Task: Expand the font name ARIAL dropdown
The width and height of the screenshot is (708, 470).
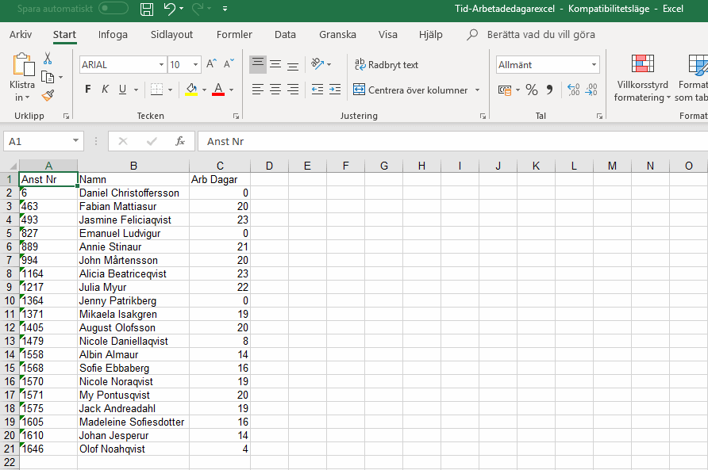Action: pos(161,65)
